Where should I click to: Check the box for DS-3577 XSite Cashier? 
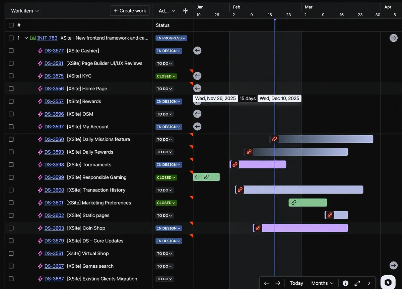[x=11, y=51]
